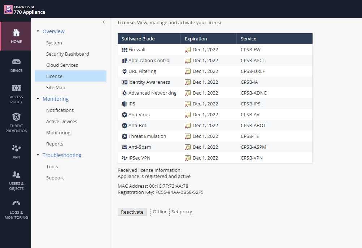This screenshot has height=248, width=362.
Task: Click the Reactivate button
Action: pos(132,212)
